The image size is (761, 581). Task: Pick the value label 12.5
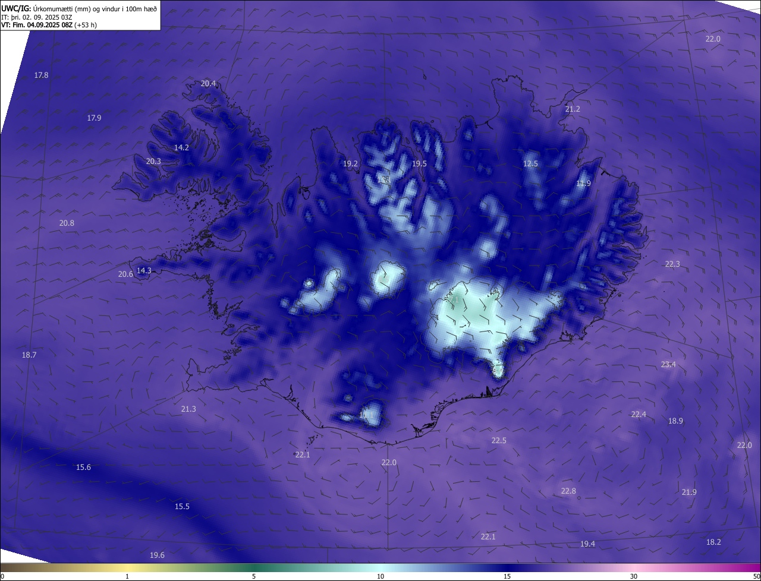pos(530,164)
